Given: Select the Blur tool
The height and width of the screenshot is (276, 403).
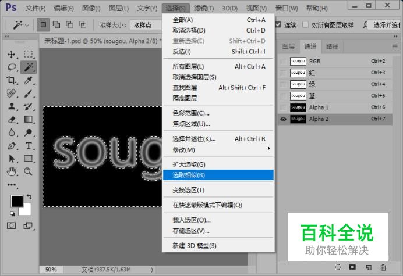Looking at the screenshot, I should (11, 132).
